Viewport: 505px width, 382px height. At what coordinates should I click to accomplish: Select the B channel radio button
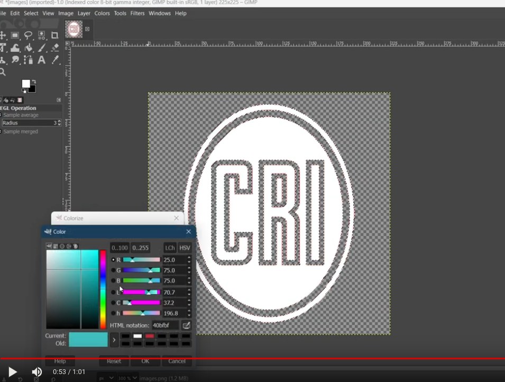tap(113, 281)
